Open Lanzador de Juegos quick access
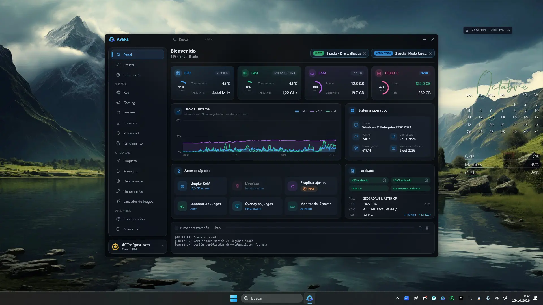 click(201, 206)
